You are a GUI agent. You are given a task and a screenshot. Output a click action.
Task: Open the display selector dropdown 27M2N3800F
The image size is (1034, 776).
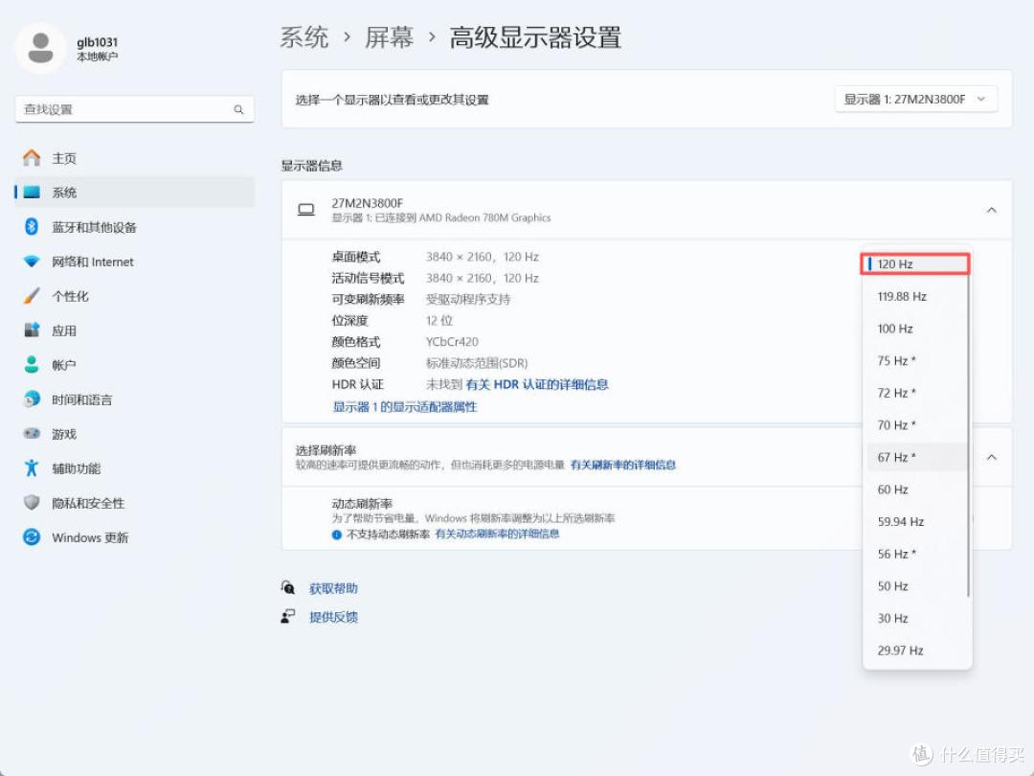click(x=915, y=99)
